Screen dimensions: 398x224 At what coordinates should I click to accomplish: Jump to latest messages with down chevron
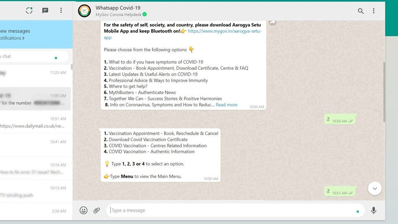point(374,188)
